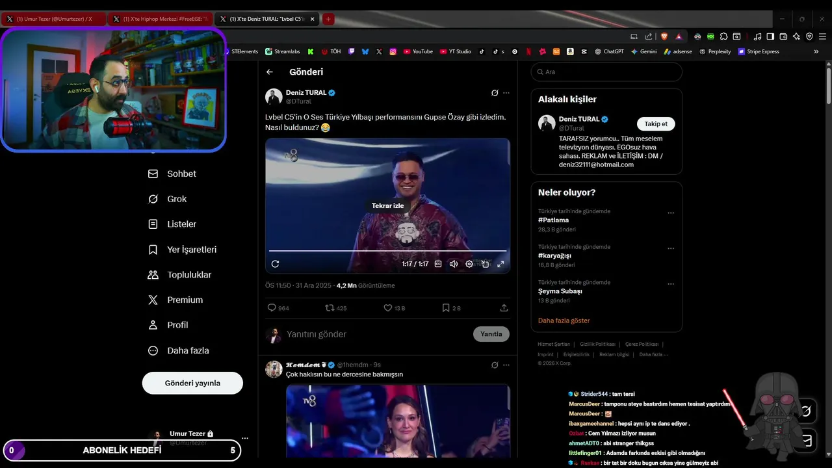This screenshot has height=468, width=832.
Task: Open Şeyma Subaşı trending topic
Action: point(560,291)
